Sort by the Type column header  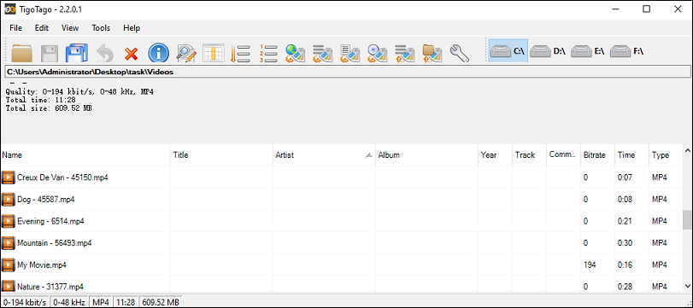(x=666, y=155)
